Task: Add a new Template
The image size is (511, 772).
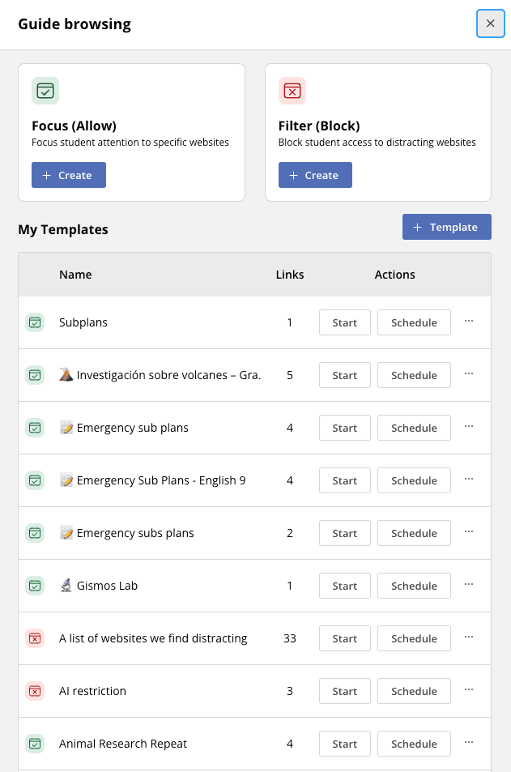Action: (x=446, y=228)
